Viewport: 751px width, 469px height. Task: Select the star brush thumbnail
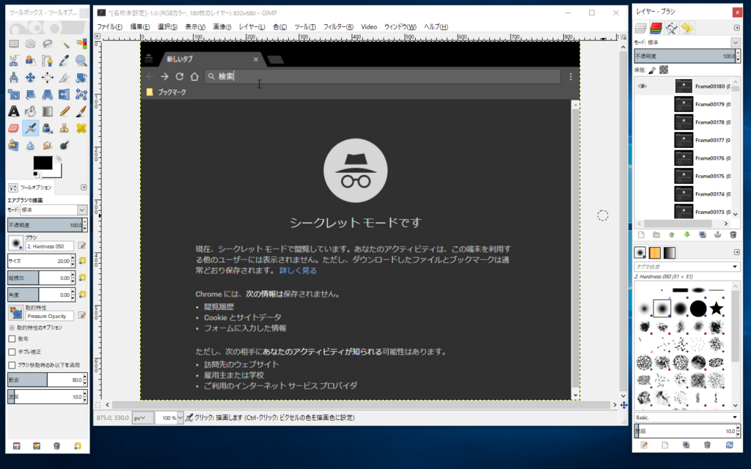click(x=717, y=309)
